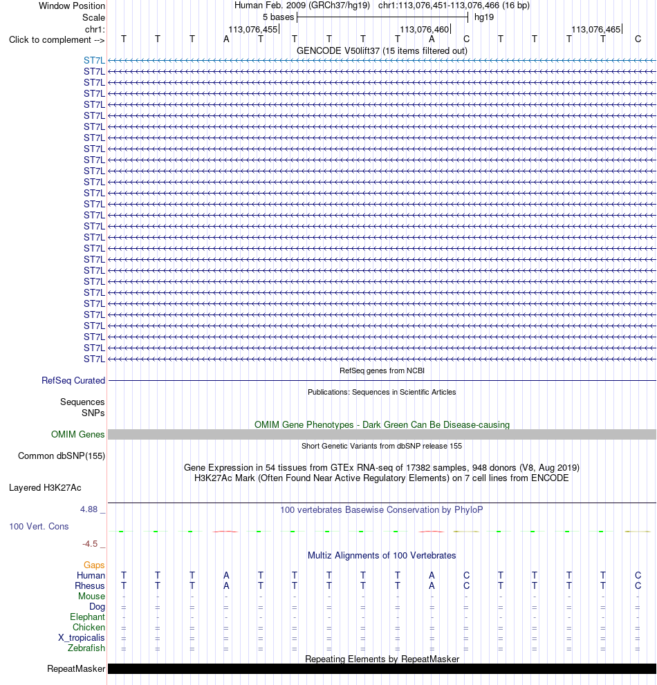This screenshot has height=685, width=657.
Task: Click the Window Position label
Action: (x=72, y=6)
